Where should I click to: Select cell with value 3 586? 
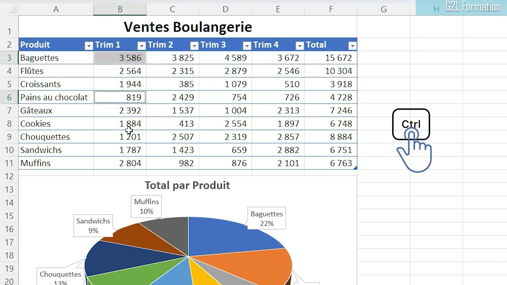click(x=120, y=58)
